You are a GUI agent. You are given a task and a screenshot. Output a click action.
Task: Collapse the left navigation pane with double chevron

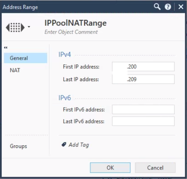tap(6, 47)
